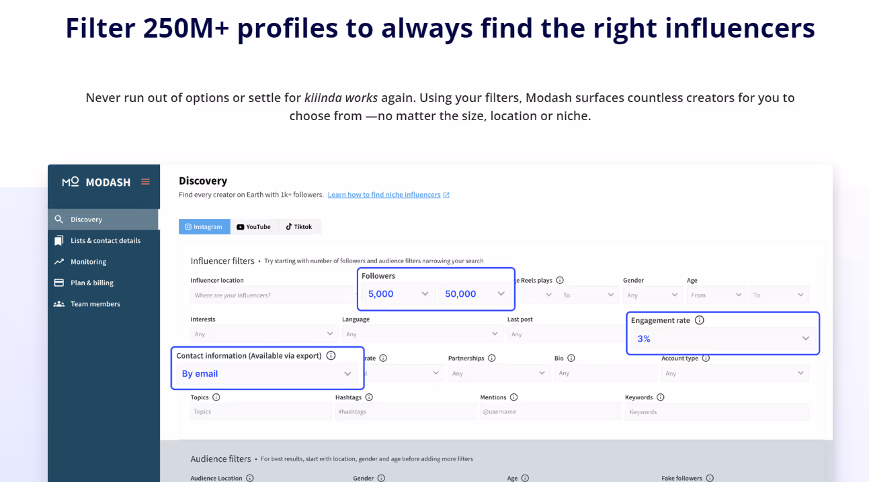Open Contact information By email dropdown
This screenshot has height=482, width=869.
[267, 374]
